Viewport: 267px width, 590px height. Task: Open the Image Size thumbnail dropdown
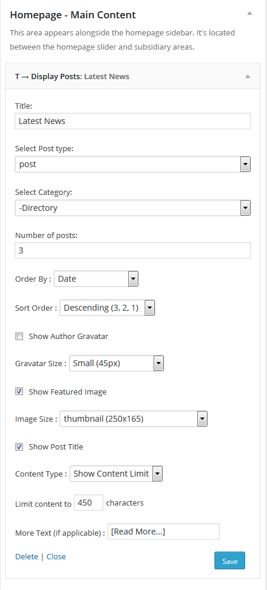tap(133, 418)
